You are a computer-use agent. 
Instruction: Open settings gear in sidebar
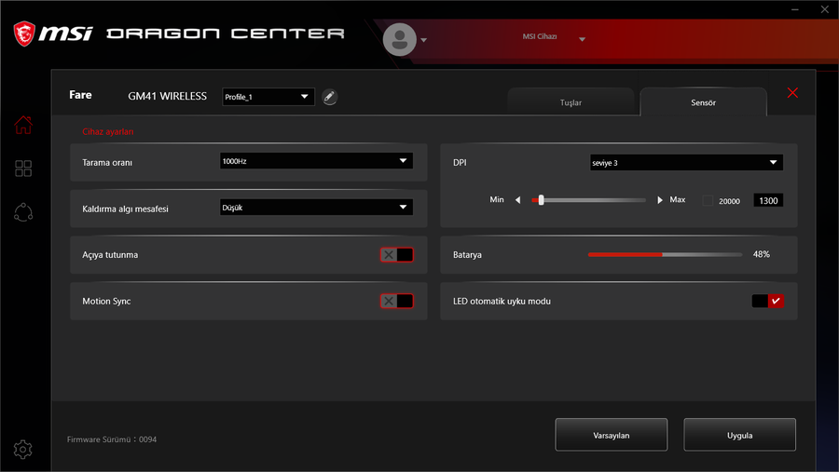23,450
